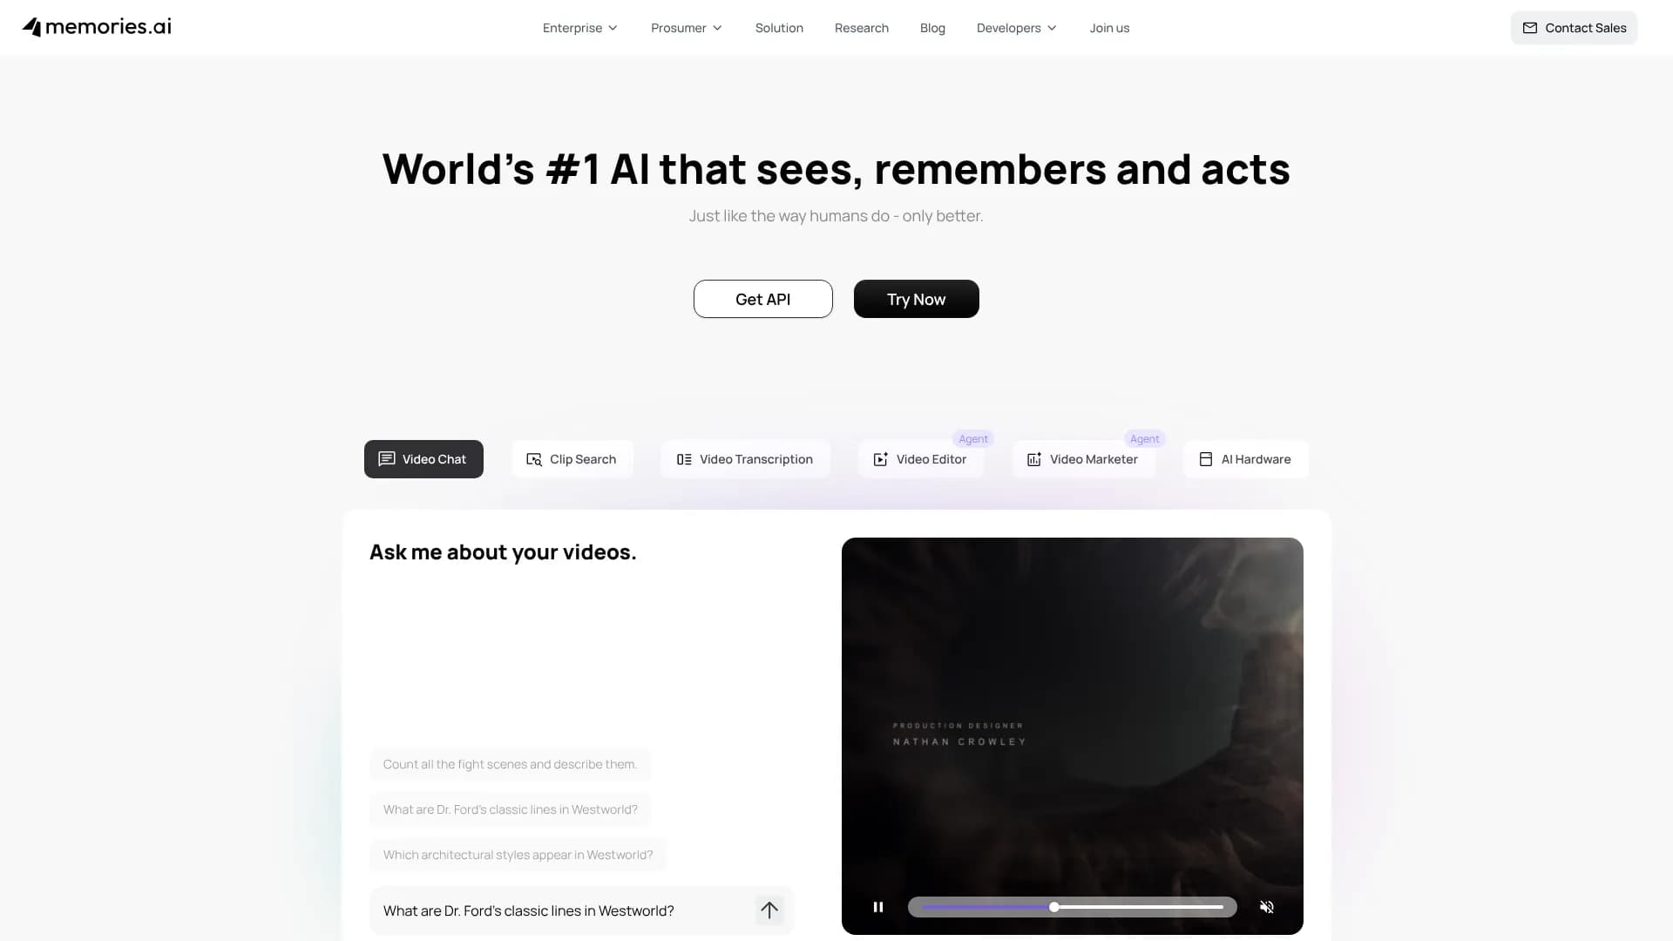
Task: Go to the Blog page
Action: coord(932,28)
